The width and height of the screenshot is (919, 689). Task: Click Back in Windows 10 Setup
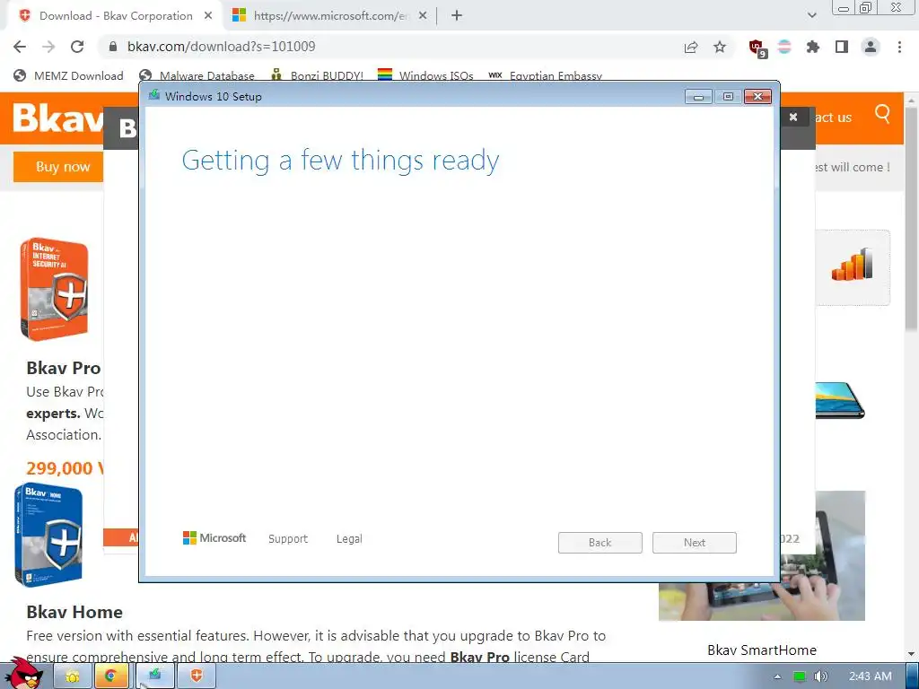click(600, 543)
